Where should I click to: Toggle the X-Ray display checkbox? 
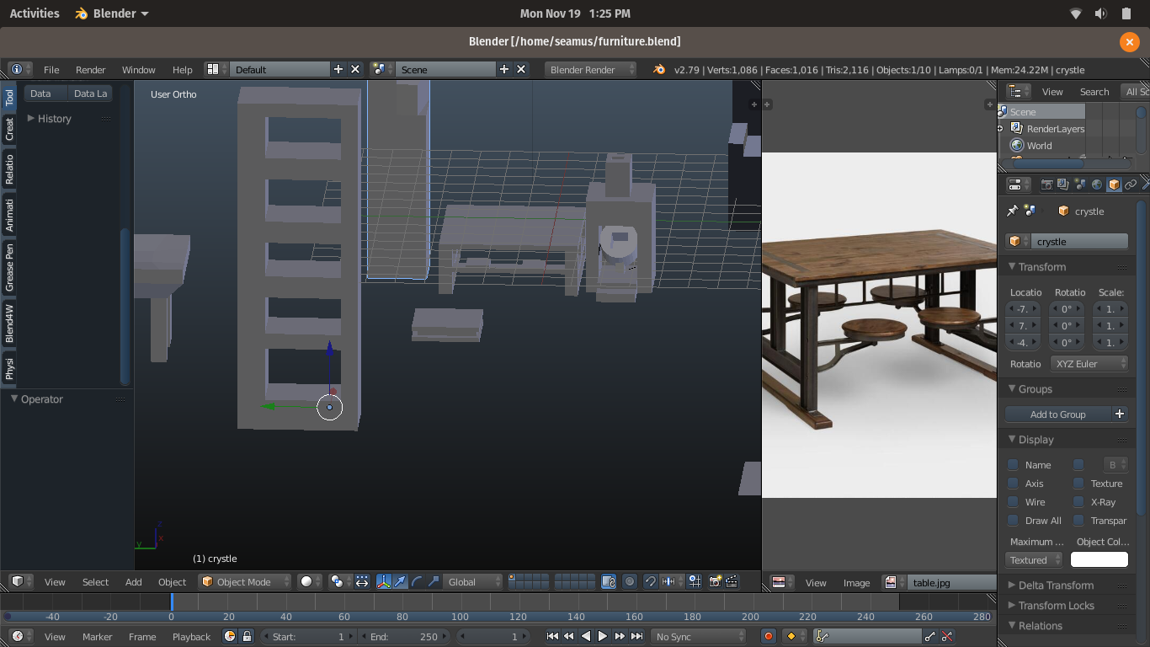click(1078, 502)
